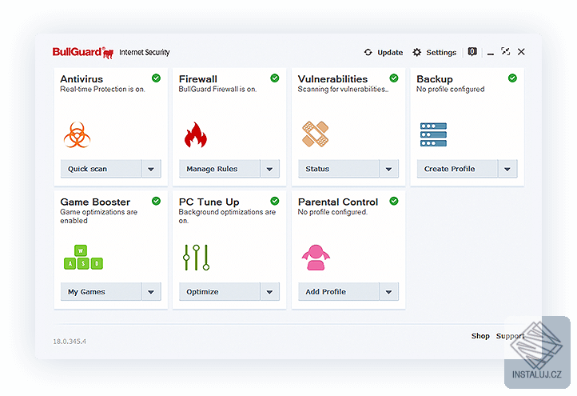Click the Antivirus green status checkmark
The image size is (577, 396).
156,78
